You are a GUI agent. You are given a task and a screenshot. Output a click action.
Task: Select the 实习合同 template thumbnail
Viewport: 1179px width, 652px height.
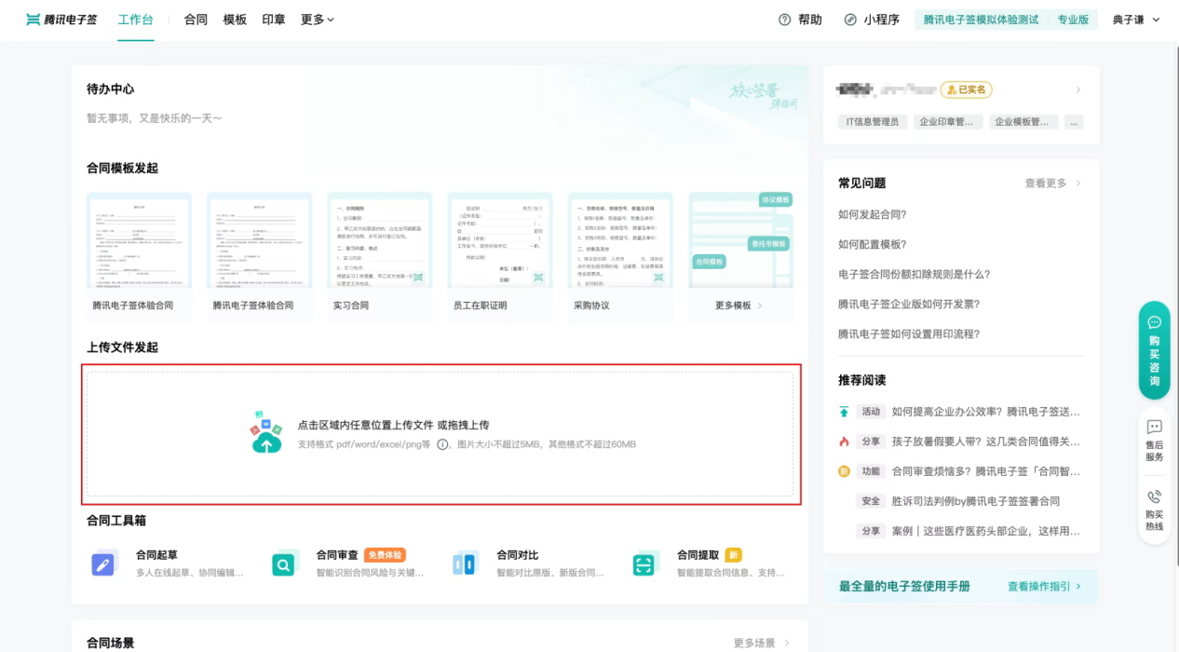pos(379,240)
